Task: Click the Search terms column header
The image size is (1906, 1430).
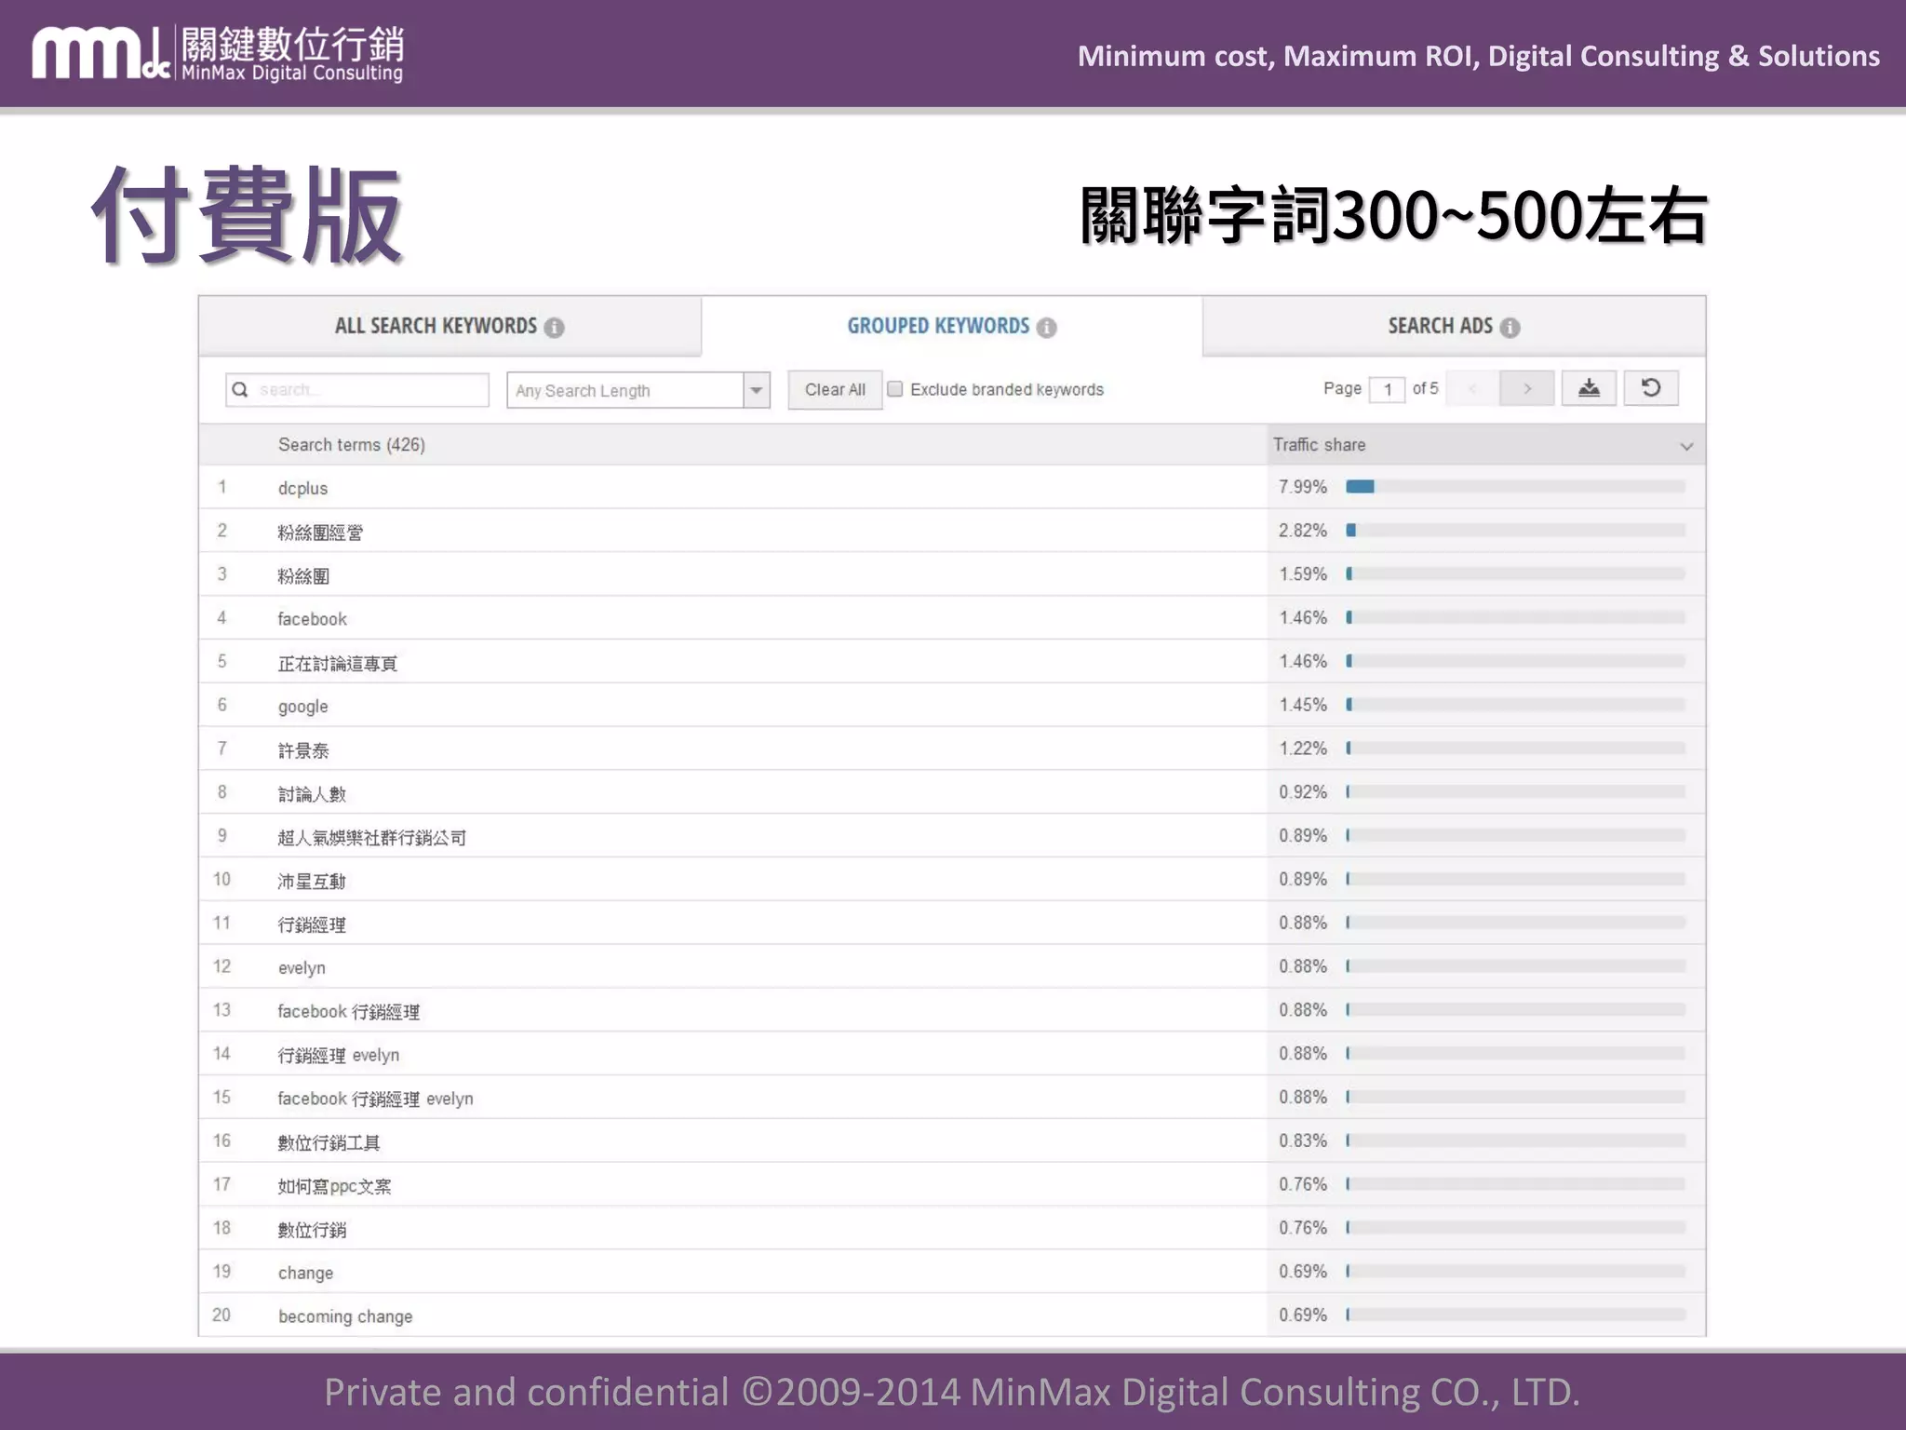Action: pyautogui.click(x=351, y=445)
